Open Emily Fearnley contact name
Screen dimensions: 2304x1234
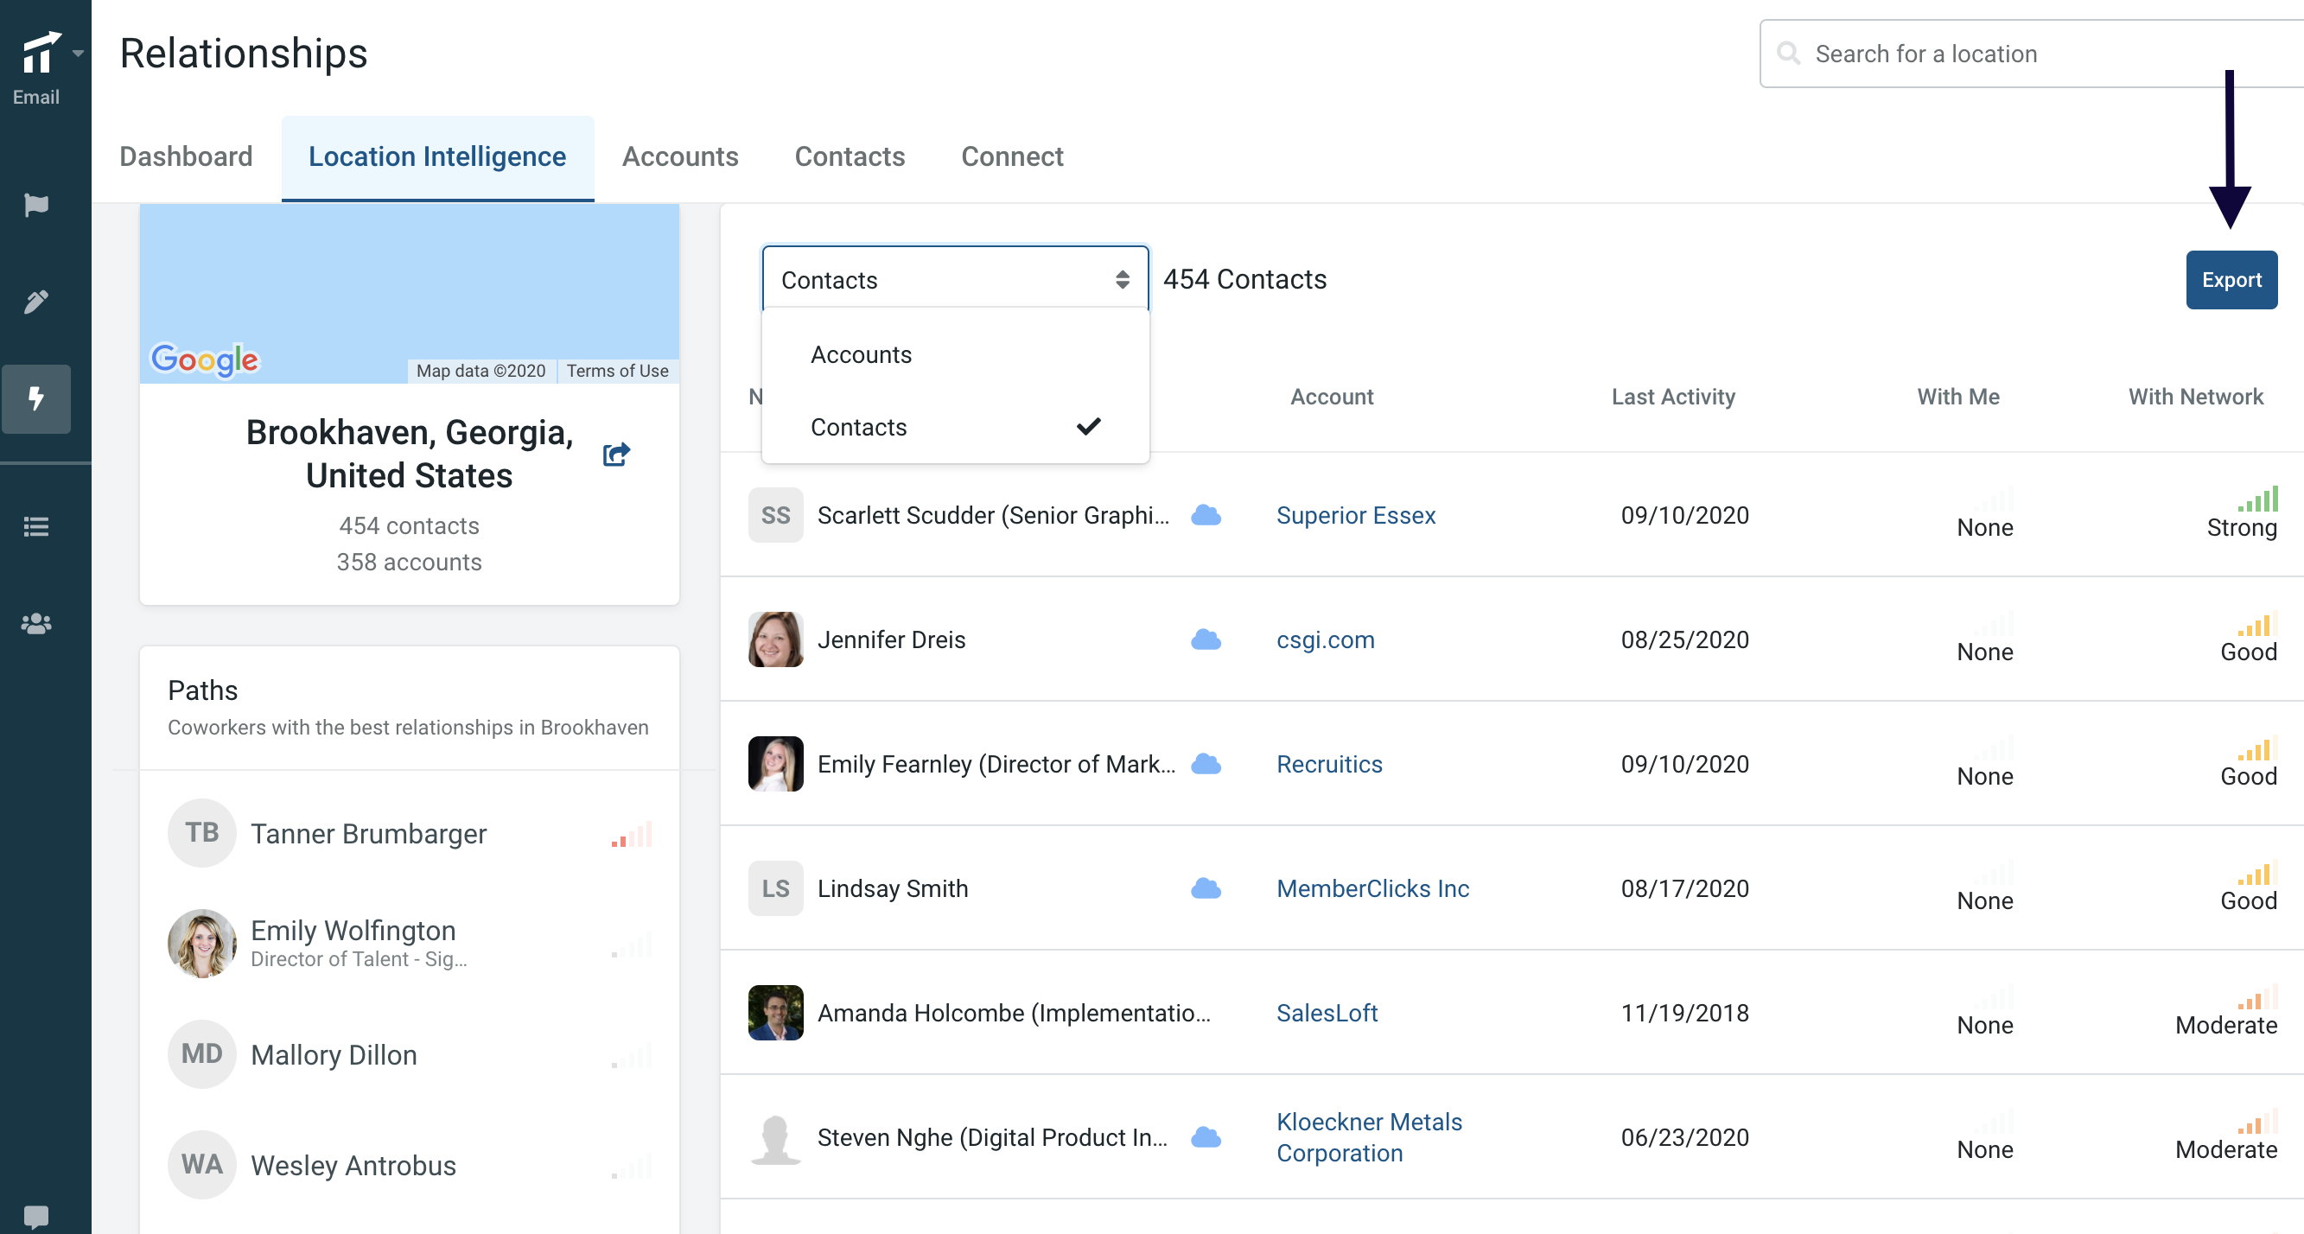click(996, 764)
